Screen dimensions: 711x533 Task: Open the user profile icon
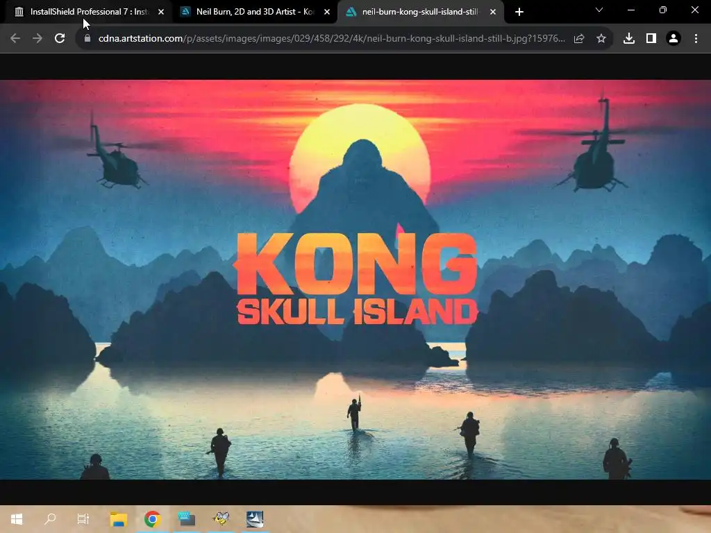click(674, 39)
